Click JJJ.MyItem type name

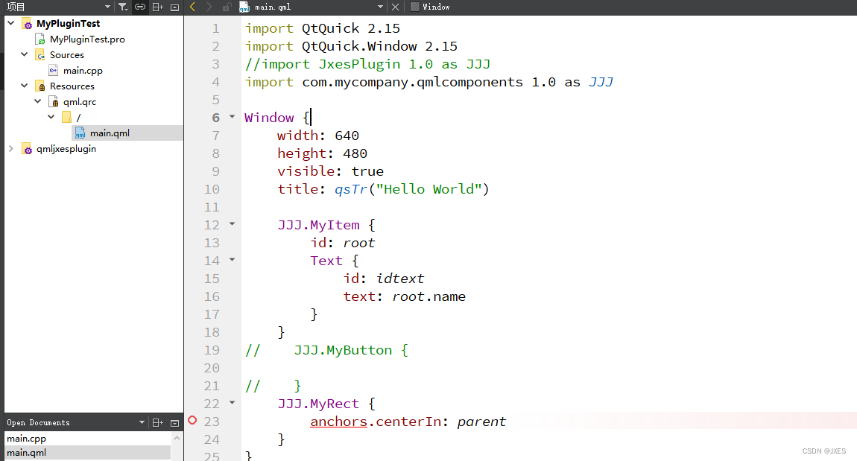click(319, 225)
